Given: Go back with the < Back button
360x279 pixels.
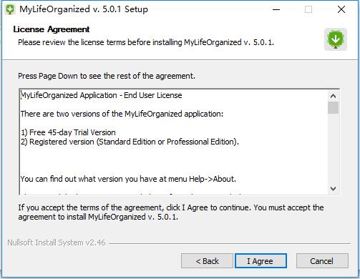Looking at the screenshot, I should point(207,261).
